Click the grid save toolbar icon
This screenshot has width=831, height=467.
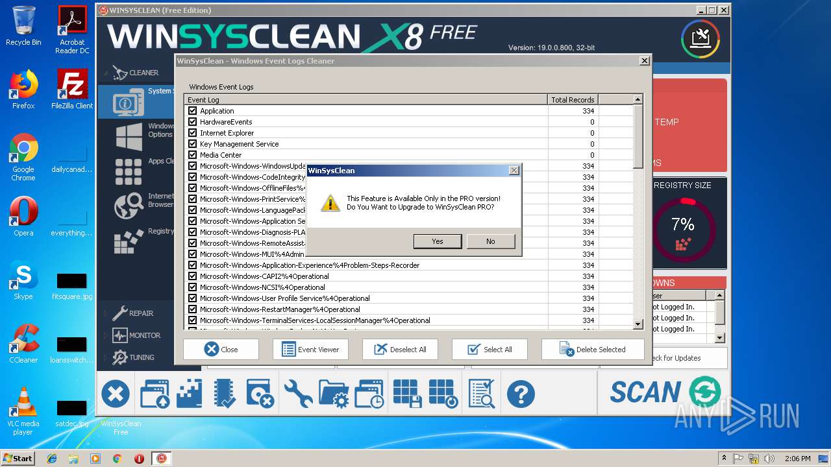408,394
